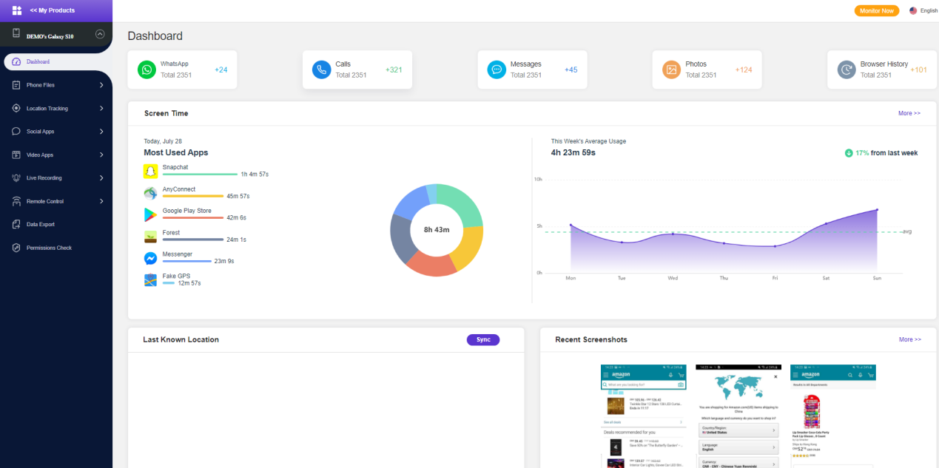
Task: Click the Google Play Store icon
Action: click(x=151, y=215)
